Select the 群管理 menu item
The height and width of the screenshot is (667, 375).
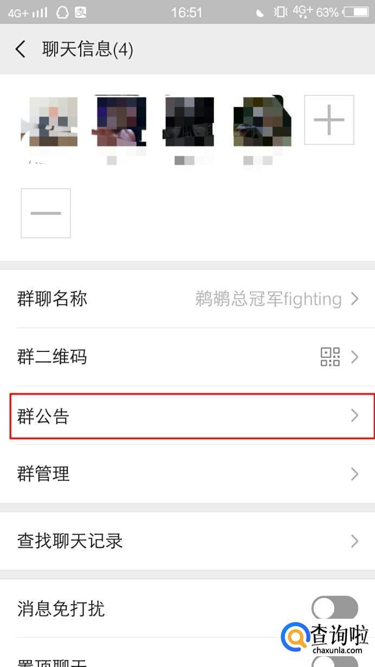tap(43, 474)
